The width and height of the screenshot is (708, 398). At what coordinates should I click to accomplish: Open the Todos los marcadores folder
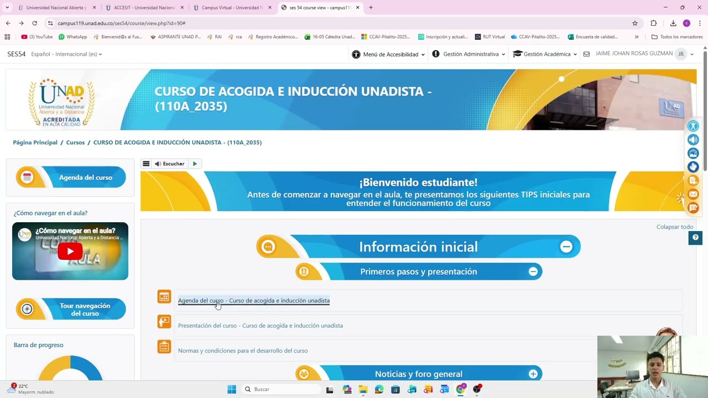click(677, 37)
